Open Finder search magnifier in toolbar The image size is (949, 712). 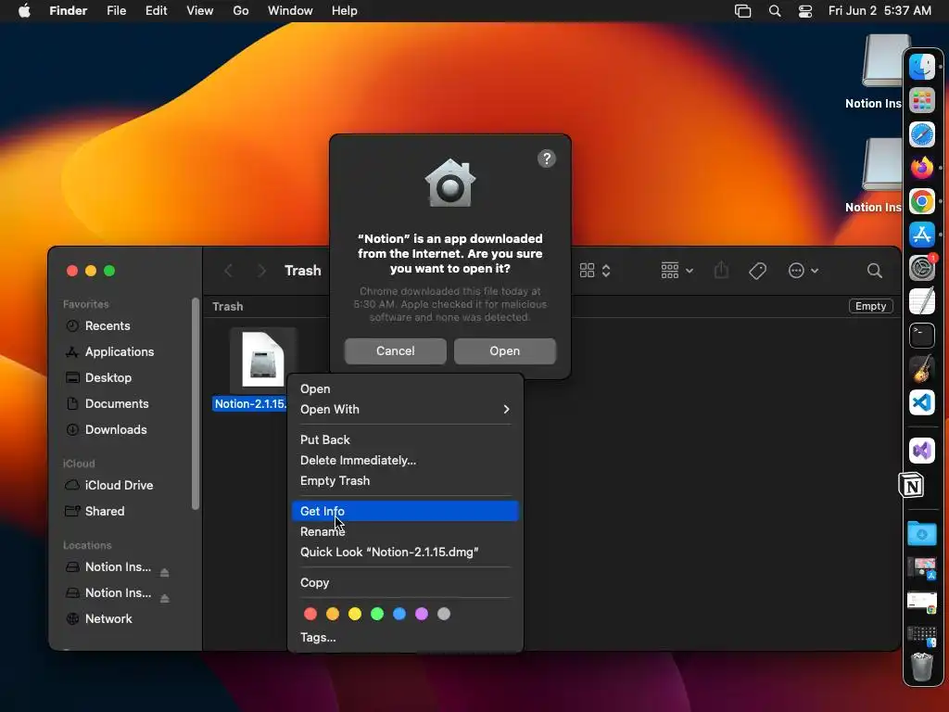[874, 271]
